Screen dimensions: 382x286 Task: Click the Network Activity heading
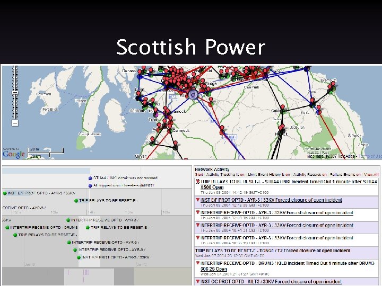click(212, 169)
